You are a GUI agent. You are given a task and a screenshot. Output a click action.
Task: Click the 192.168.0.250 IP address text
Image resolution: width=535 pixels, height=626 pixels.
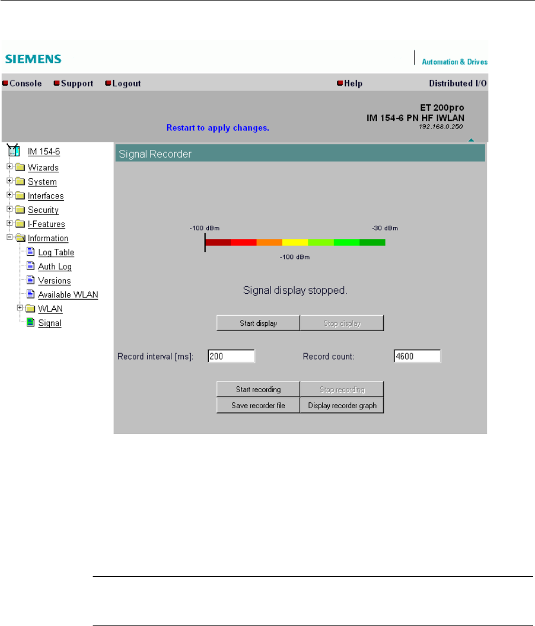point(441,127)
